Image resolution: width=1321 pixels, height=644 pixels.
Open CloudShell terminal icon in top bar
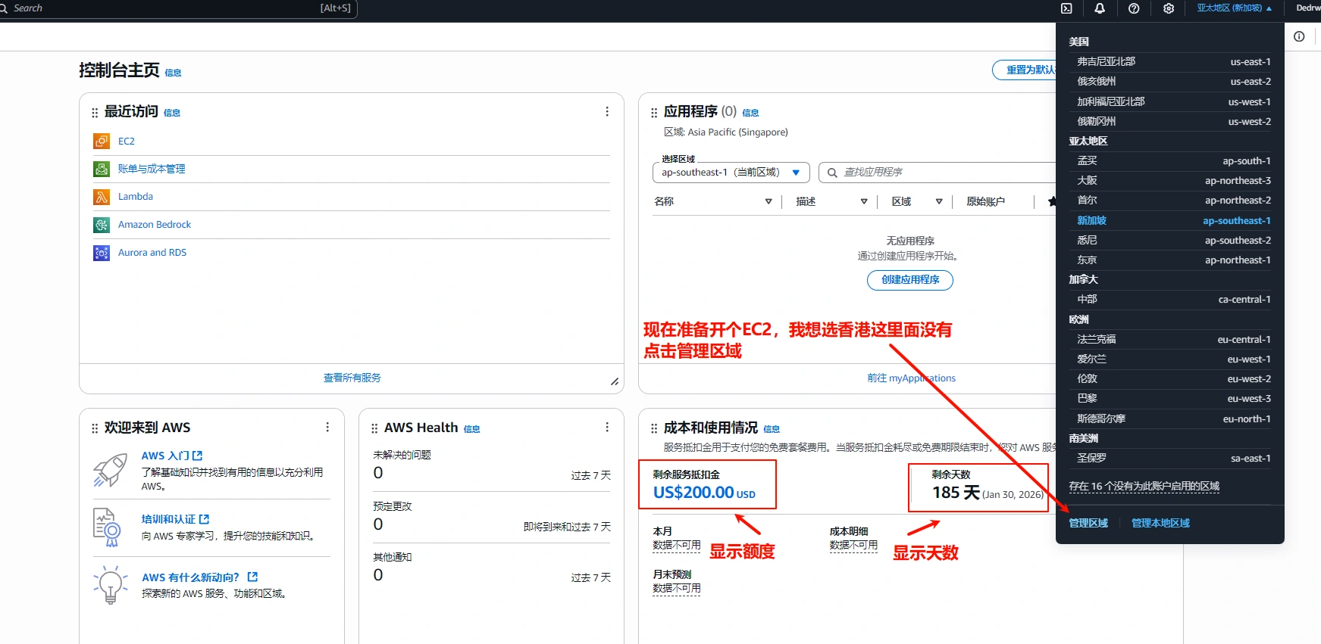point(1066,8)
